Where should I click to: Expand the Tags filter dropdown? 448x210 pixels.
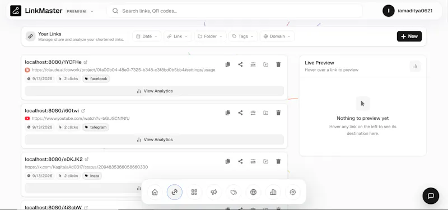click(x=243, y=36)
